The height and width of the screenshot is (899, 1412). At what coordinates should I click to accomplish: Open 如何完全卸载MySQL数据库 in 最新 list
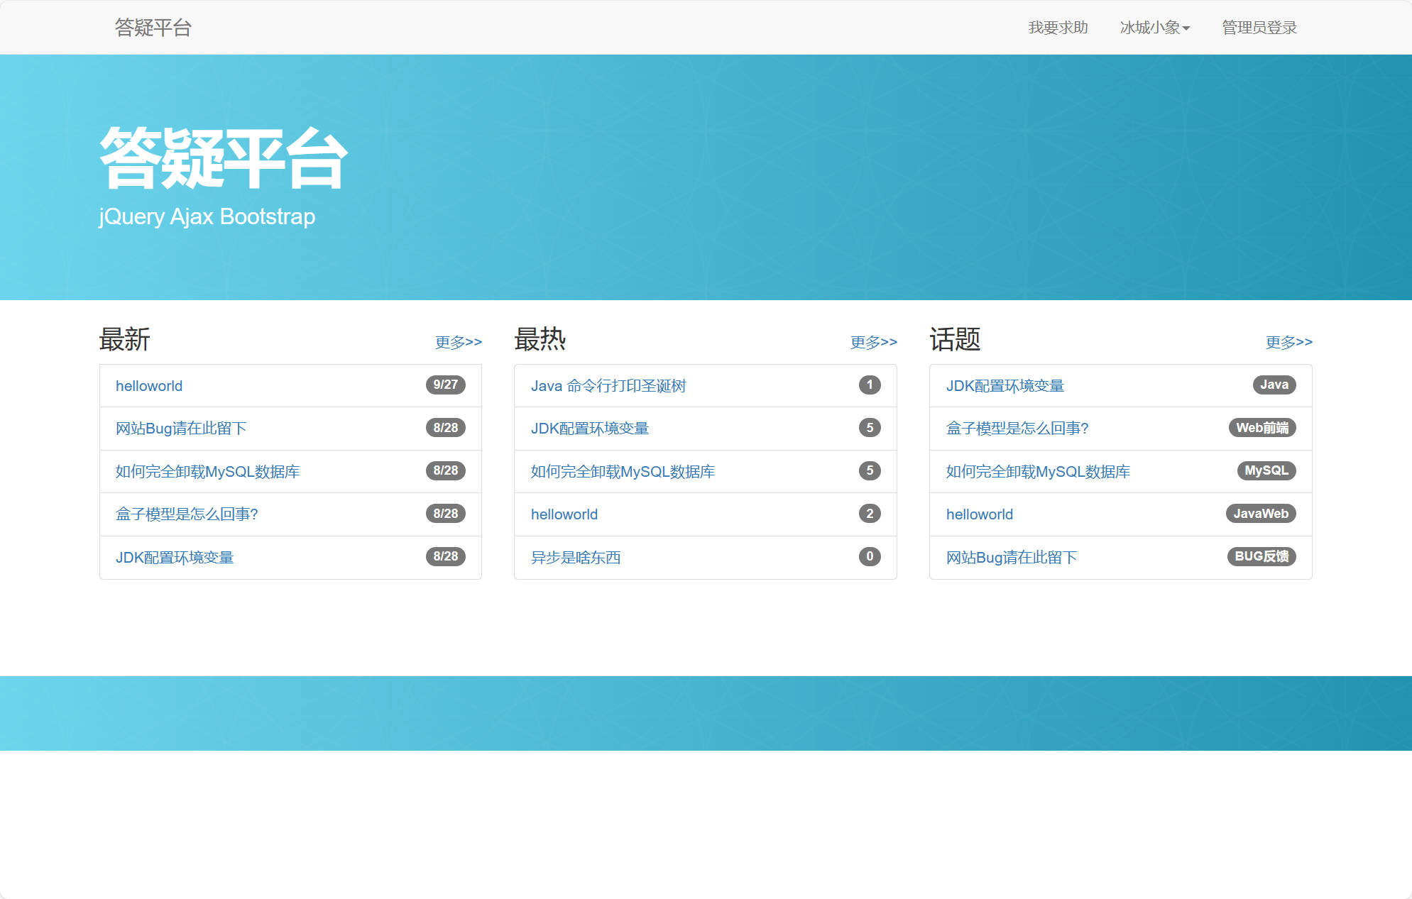pyautogui.click(x=207, y=471)
